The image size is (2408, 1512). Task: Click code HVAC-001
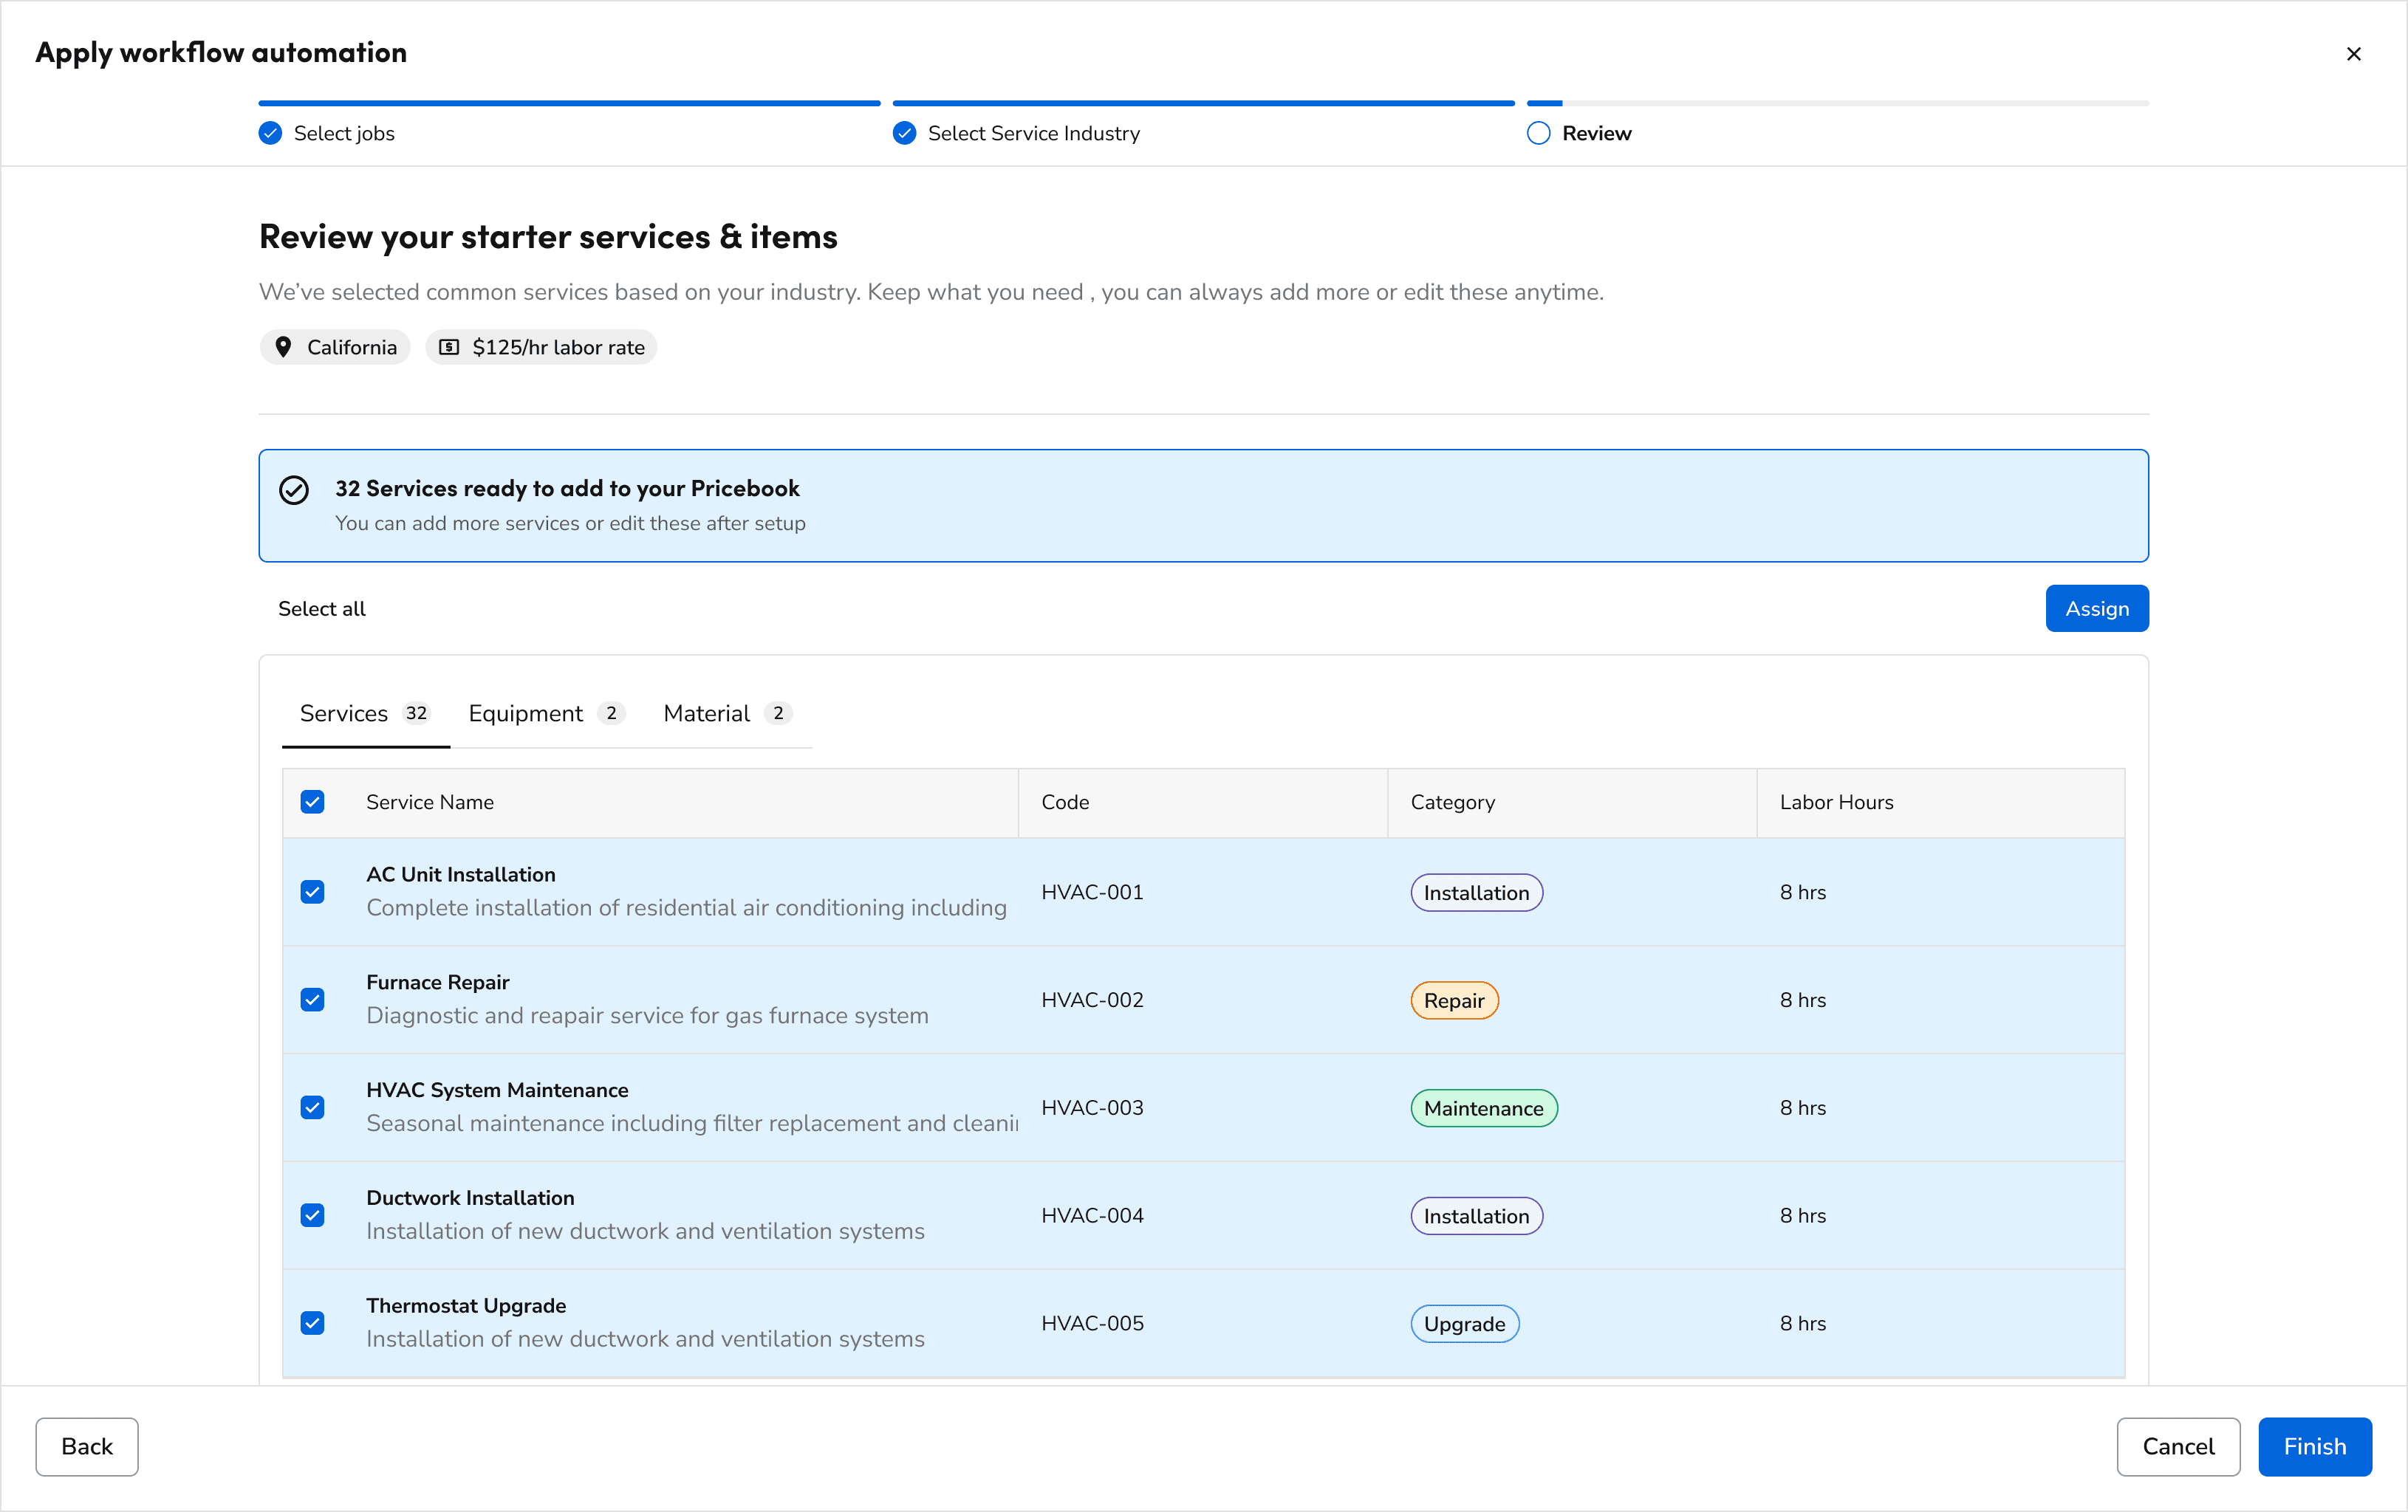pyautogui.click(x=1092, y=891)
